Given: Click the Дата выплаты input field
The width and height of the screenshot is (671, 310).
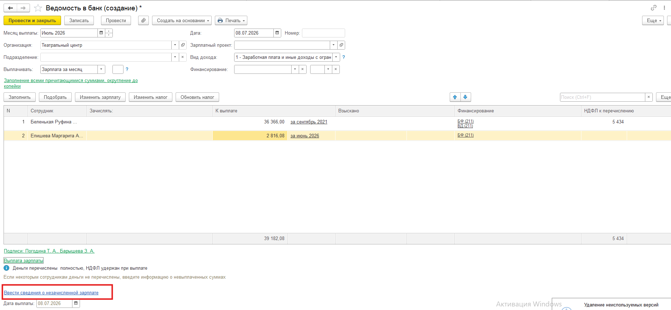Looking at the screenshot, I should tap(55, 303).
